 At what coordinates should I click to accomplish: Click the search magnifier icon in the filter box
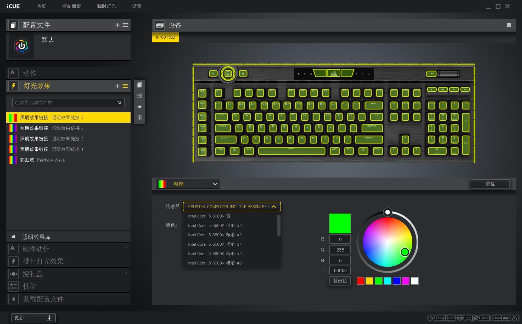click(x=120, y=103)
